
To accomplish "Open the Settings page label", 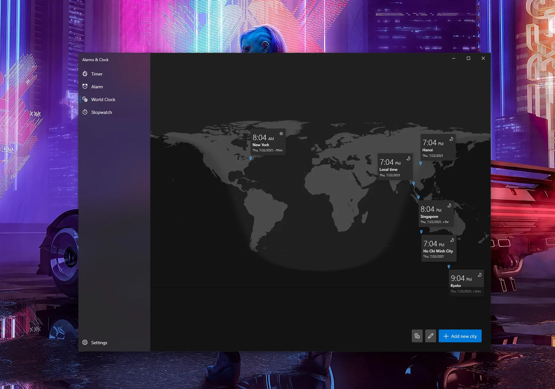I will [x=99, y=343].
